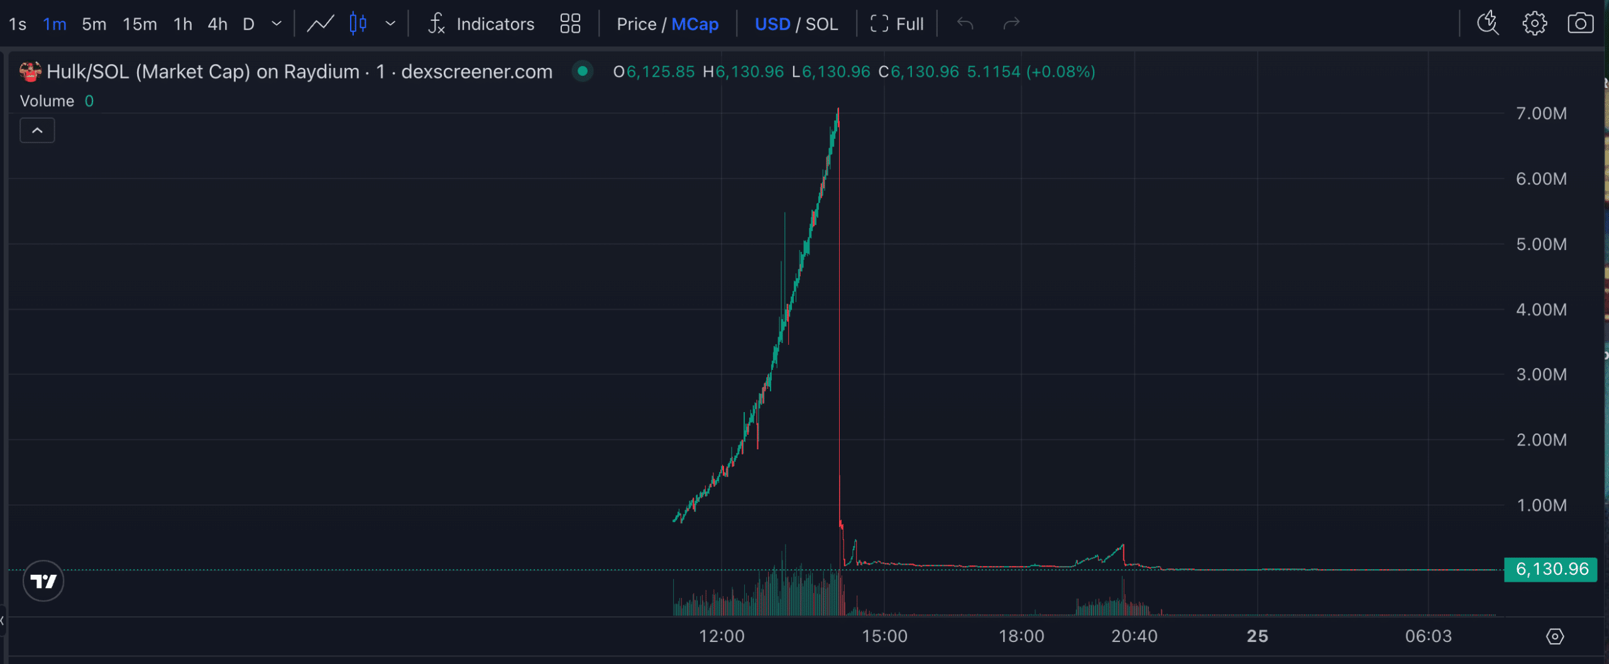Open time axis settings icon
1609x664 pixels.
point(1554,636)
